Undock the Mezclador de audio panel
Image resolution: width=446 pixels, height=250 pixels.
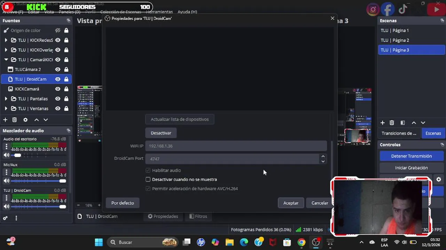pos(69,131)
